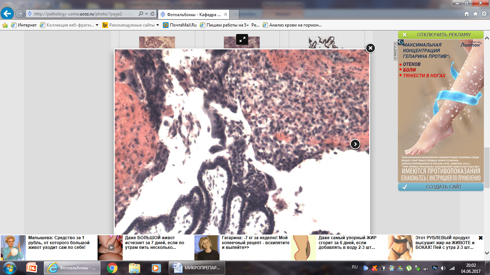Open Рекомендуемые сайты favorite
This screenshot has height=275, width=490.
[129, 25]
